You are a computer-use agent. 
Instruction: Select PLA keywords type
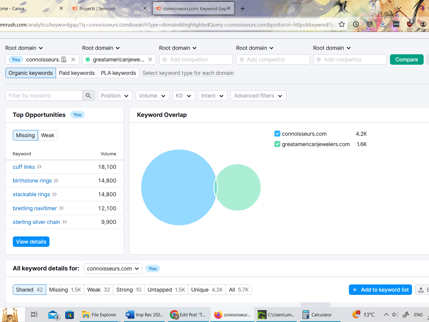(x=119, y=73)
